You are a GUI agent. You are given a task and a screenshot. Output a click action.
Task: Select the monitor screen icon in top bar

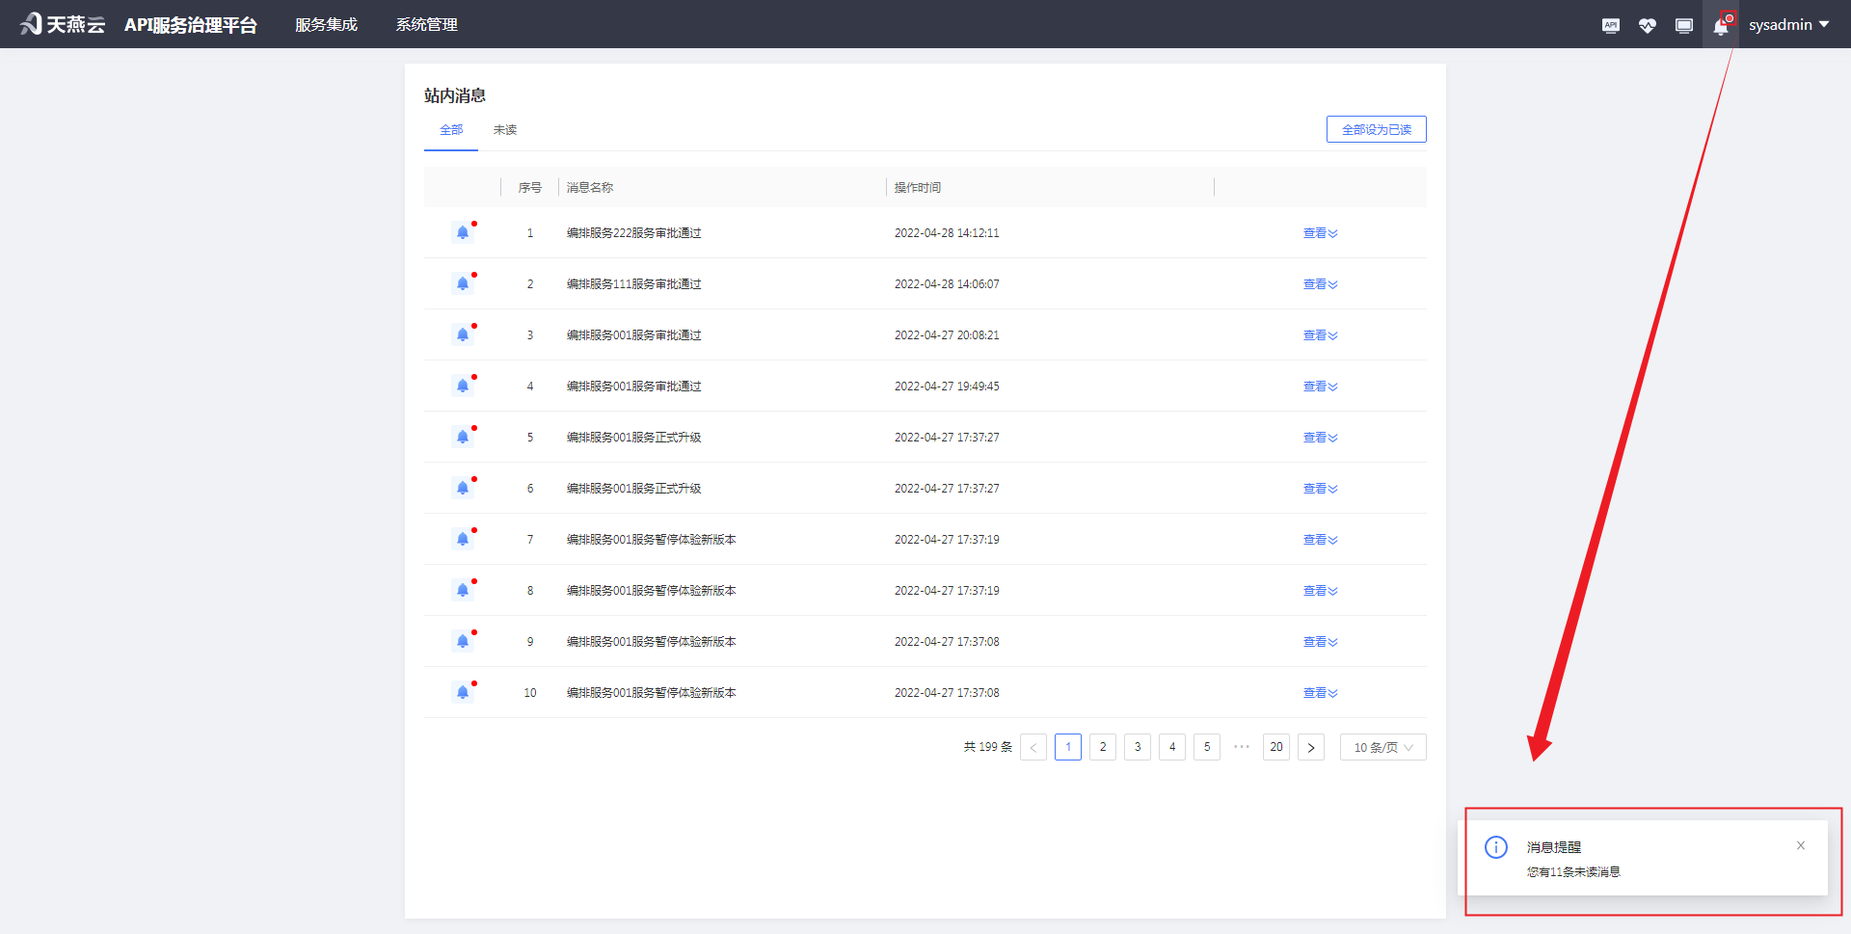pos(1684,25)
